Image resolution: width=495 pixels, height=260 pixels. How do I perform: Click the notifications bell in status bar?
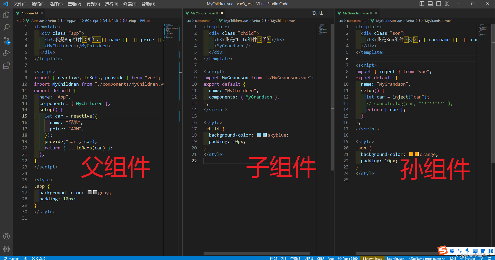[489, 258]
